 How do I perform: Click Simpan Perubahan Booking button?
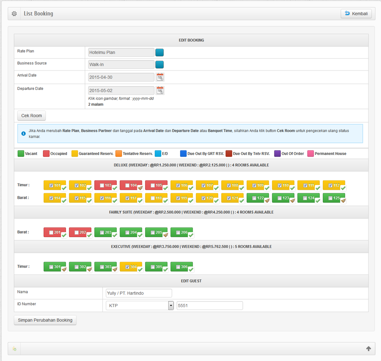click(x=45, y=320)
